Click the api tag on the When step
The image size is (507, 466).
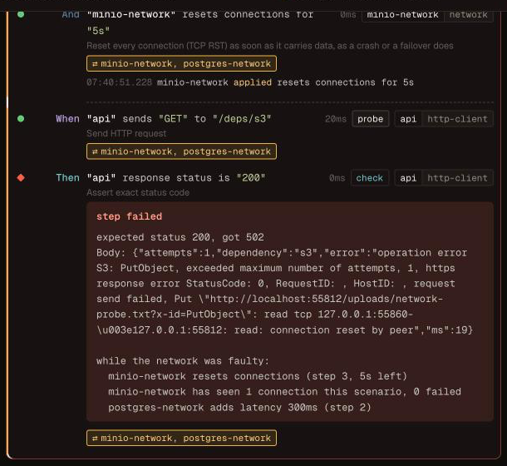click(x=408, y=119)
